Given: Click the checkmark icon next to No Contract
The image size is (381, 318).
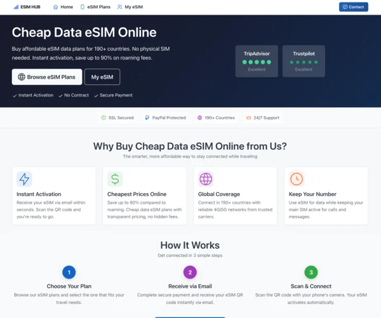Looking at the screenshot, I should tap(60, 96).
